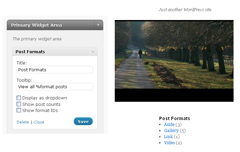Image resolution: width=240 pixels, height=152 pixels.
Task: Delete the Post Formats widget
Action: (23, 122)
